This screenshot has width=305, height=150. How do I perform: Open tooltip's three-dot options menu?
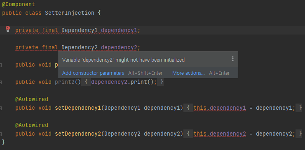(x=232, y=59)
